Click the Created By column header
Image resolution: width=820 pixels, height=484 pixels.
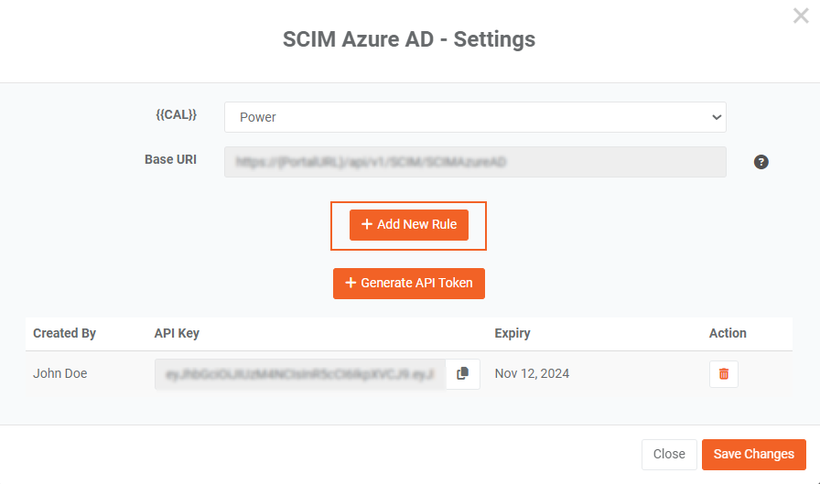(x=64, y=333)
